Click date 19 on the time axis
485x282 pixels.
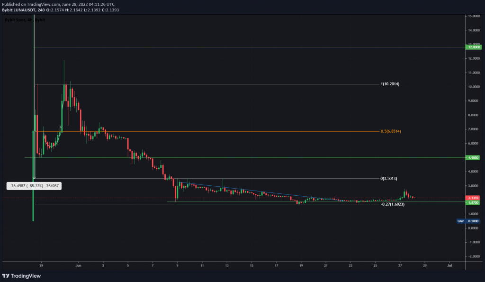pyautogui.click(x=301, y=265)
